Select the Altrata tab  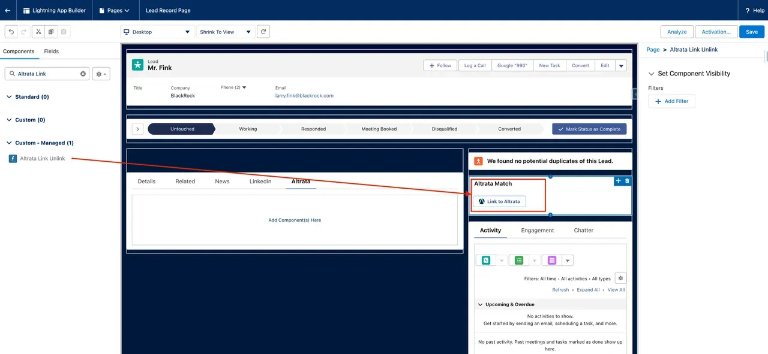(x=301, y=181)
